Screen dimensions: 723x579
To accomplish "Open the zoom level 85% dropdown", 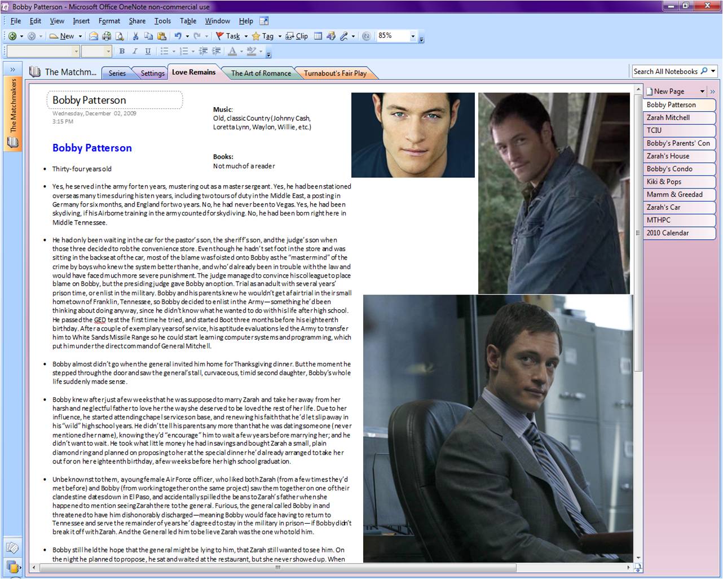I will pos(413,36).
